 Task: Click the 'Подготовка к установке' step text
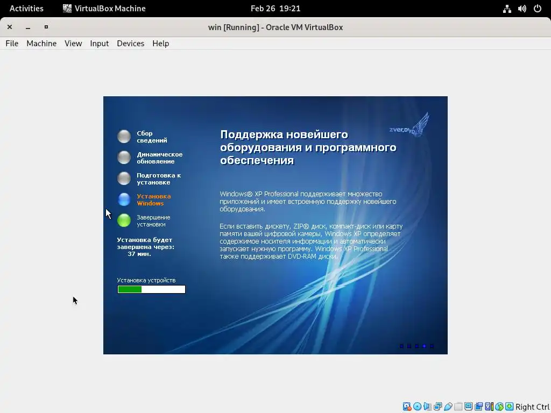[159, 179]
